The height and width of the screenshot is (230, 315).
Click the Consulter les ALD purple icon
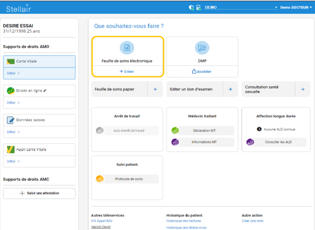(250, 142)
